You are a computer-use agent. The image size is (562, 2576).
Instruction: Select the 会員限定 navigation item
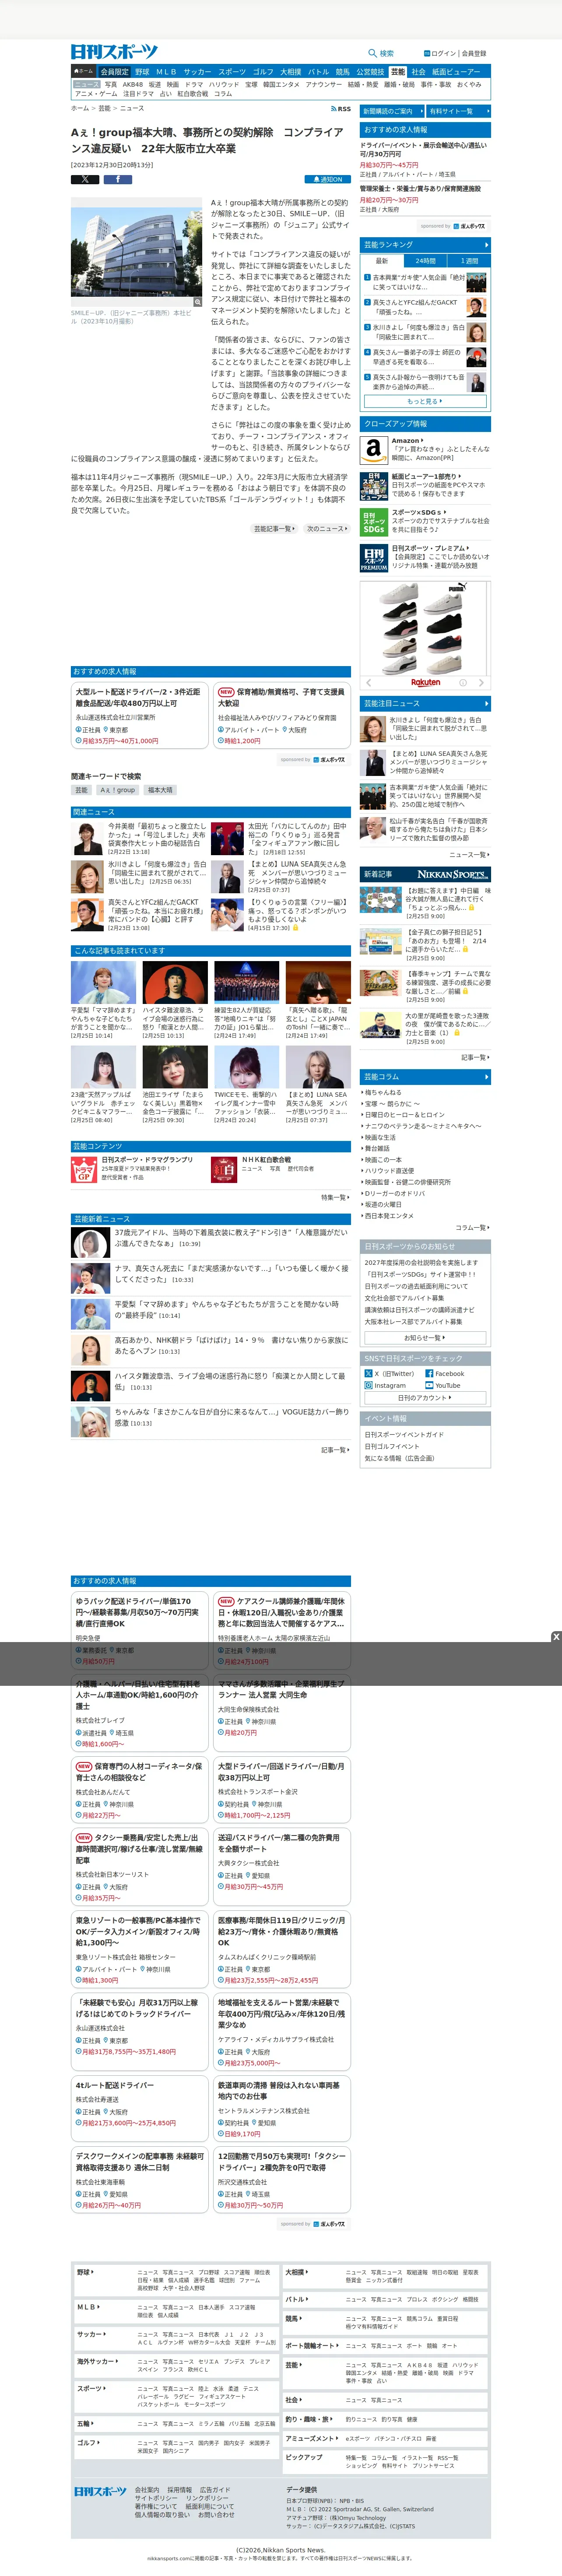click(x=115, y=72)
